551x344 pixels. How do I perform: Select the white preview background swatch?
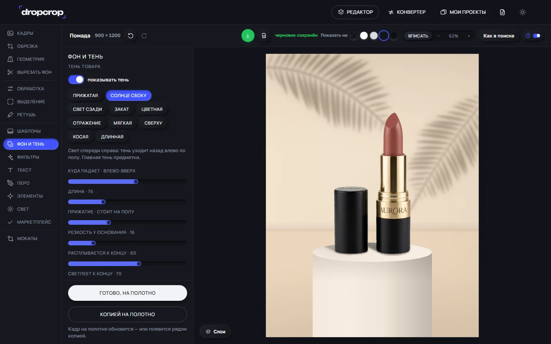point(364,36)
